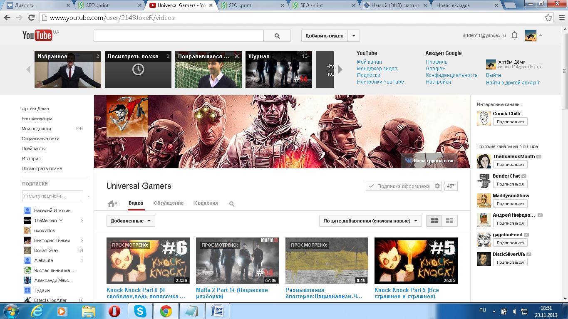
Task: Click the Наша группа в вк banner link
Action: [x=430, y=161]
